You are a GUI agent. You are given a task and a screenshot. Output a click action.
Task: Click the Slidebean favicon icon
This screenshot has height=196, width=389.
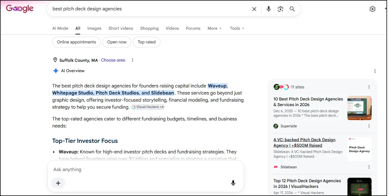pyautogui.click(x=276, y=167)
